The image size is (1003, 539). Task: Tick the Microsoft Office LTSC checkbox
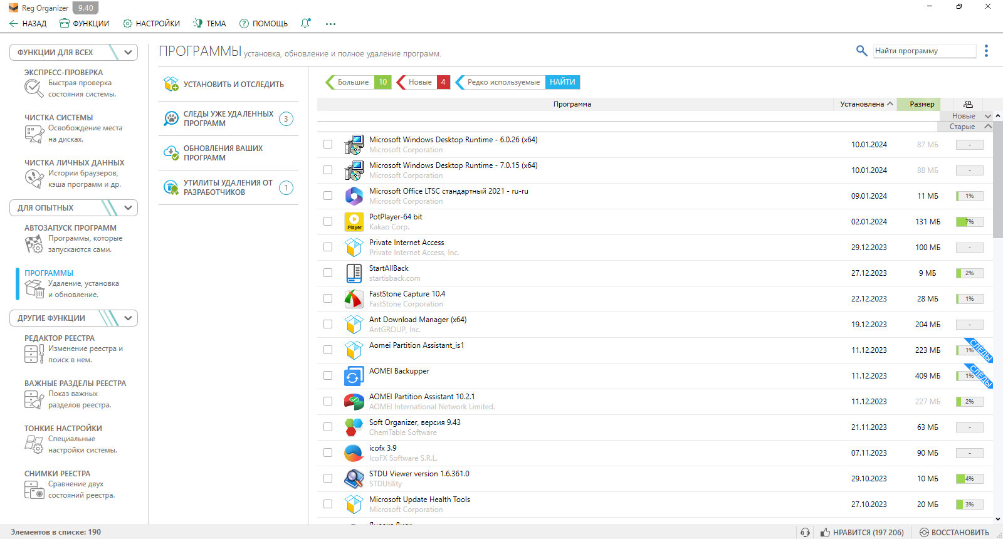point(328,196)
